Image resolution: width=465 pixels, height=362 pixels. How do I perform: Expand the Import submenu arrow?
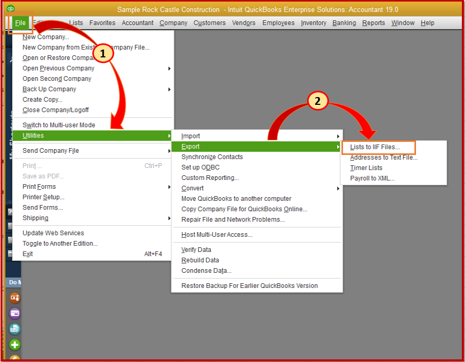pyautogui.click(x=338, y=137)
